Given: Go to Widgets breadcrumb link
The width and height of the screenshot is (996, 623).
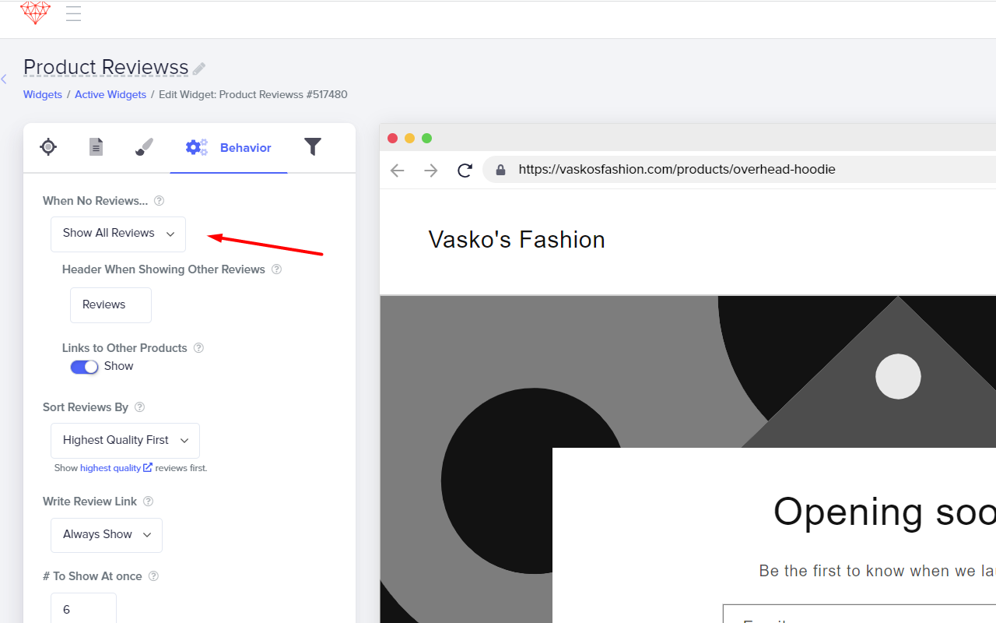Looking at the screenshot, I should 43,94.
